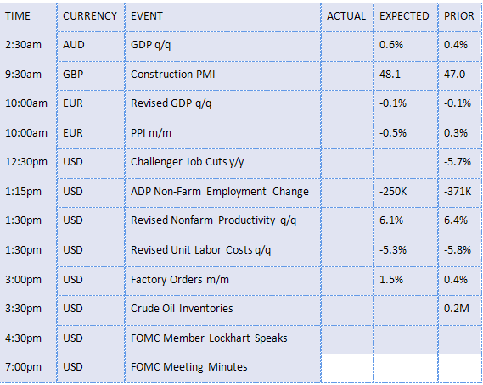This screenshot has height=385, width=483.
Task: Click the EXPECTED column header
Action: point(404,16)
